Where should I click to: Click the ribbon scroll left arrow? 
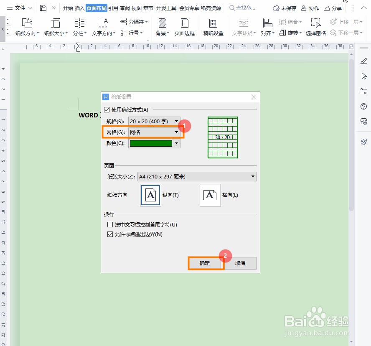3,29
